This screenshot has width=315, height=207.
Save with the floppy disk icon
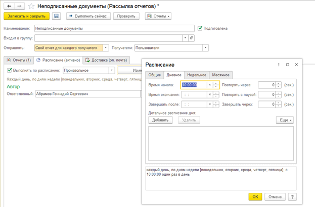[57, 16]
